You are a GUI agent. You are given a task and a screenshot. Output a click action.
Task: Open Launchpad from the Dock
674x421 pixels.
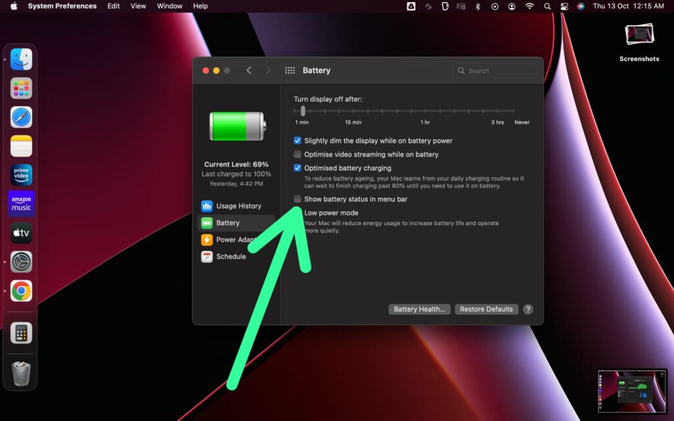(20, 87)
